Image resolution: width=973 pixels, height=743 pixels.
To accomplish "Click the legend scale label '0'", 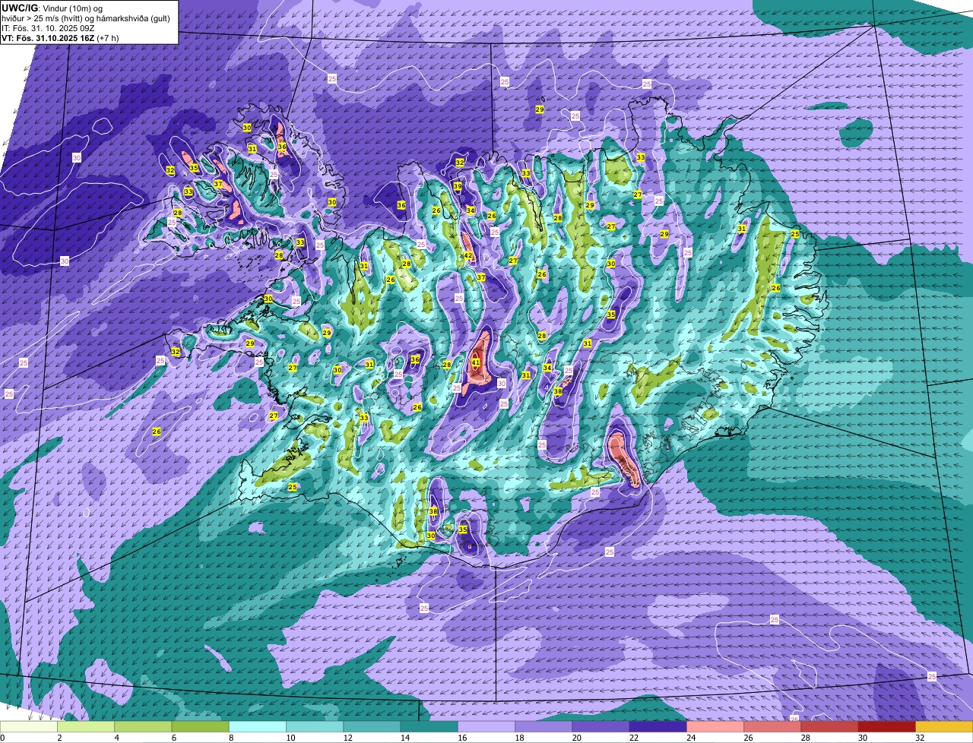I will [x=2, y=737].
